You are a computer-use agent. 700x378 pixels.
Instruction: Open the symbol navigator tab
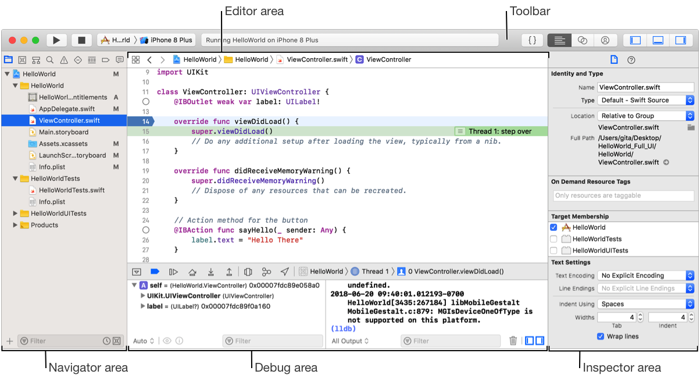36,60
